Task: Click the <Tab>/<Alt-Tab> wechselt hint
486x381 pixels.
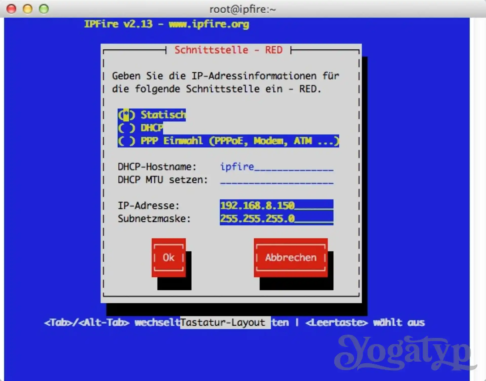Action: pos(112,323)
